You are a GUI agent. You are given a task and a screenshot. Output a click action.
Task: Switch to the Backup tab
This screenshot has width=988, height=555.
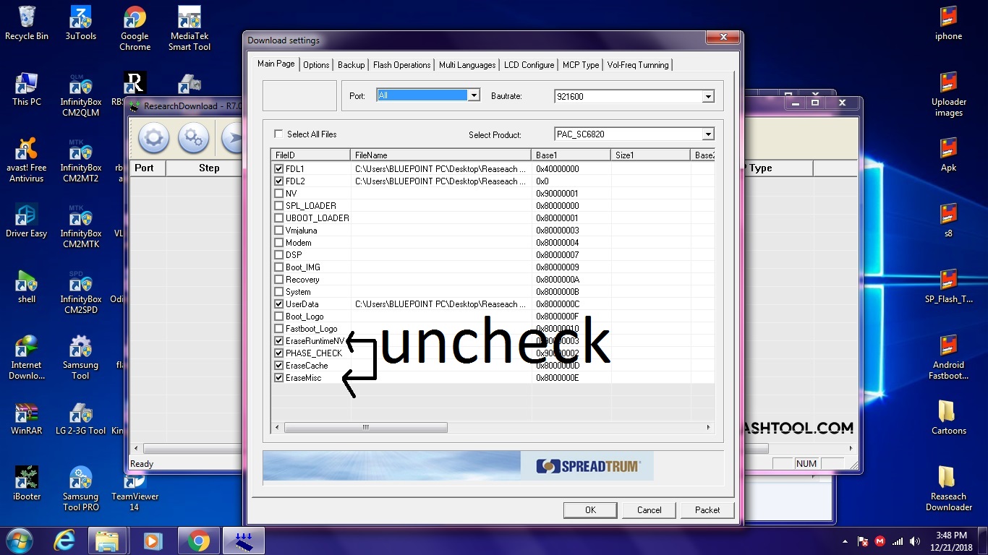click(x=351, y=65)
